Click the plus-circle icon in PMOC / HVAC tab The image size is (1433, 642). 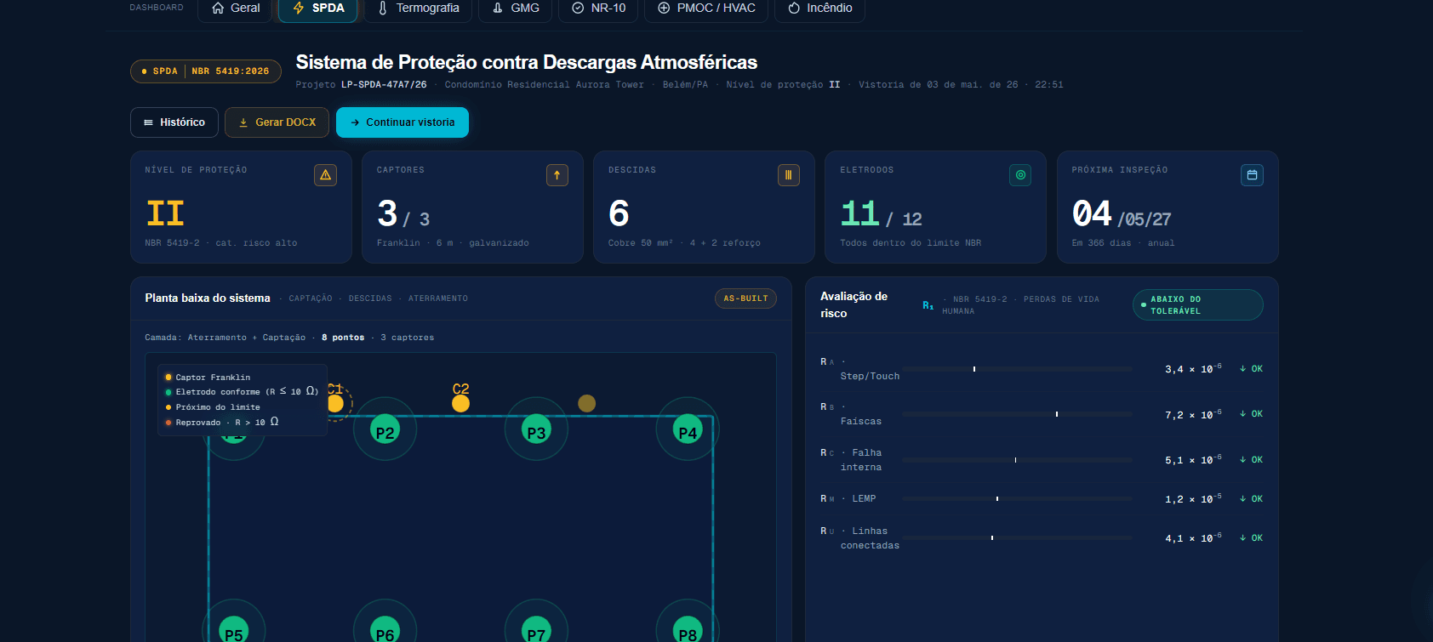click(664, 8)
